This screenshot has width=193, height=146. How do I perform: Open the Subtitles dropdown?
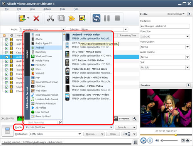126,29
